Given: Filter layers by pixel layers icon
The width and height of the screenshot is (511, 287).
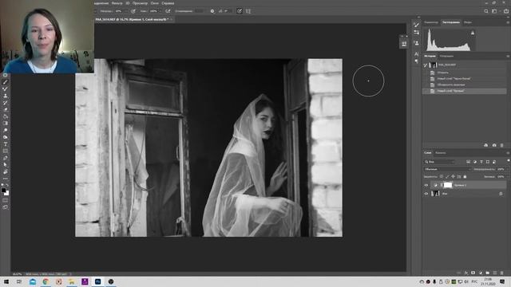Looking at the screenshot, I should tap(469, 162).
